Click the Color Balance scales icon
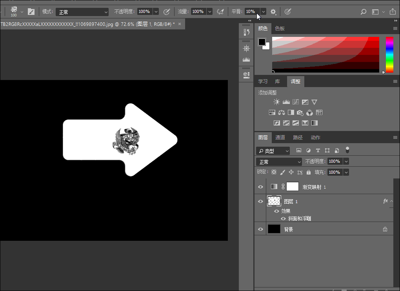The width and height of the screenshot is (400, 291). click(x=282, y=113)
